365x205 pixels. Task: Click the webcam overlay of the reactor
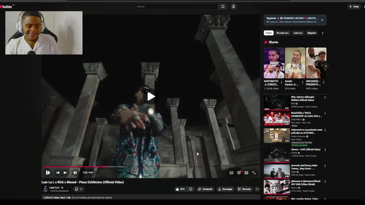pyautogui.click(x=44, y=33)
